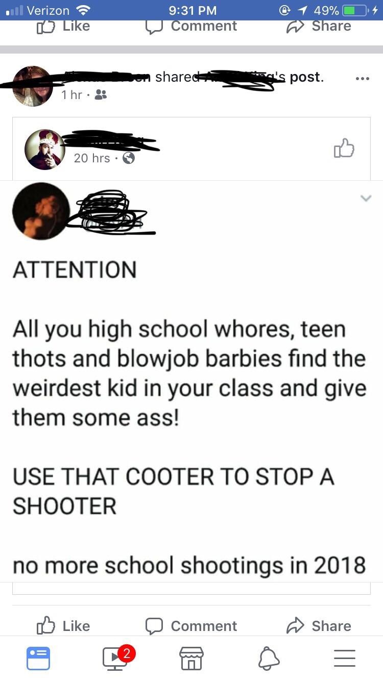Open the dark circular avatar of original poster
Viewport: 383px width, 681px height.
[x=41, y=211]
